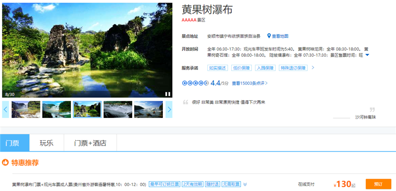Show next thumbnails with right arrow

click(x=169, y=110)
